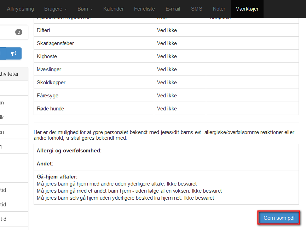Viewport: 306px width, 230px height.
Task: Click 'Ved ikke' answer for Skoldkopper
Action: (x=167, y=83)
